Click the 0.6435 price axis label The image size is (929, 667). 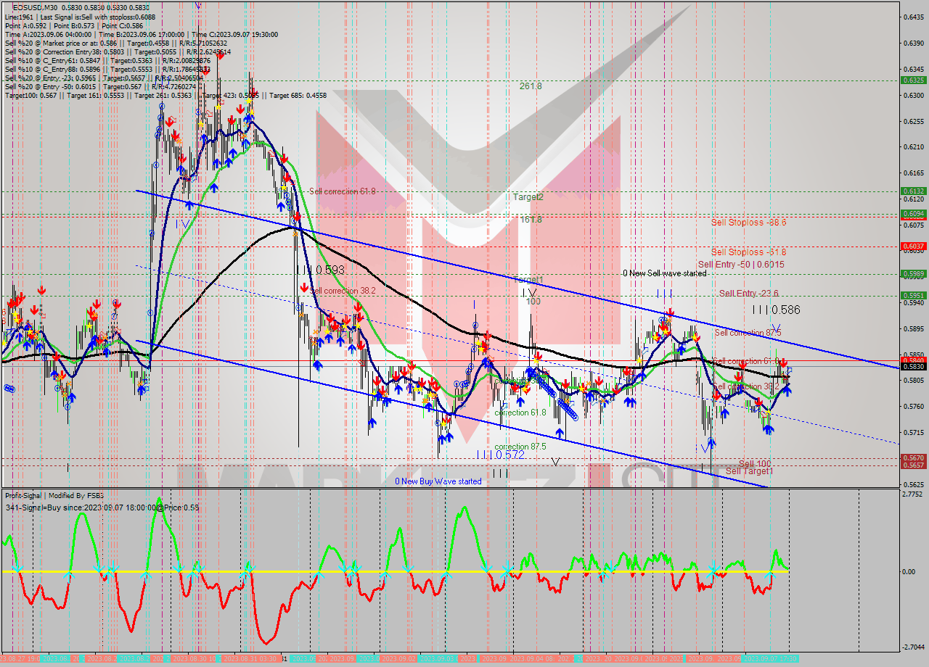coord(914,17)
